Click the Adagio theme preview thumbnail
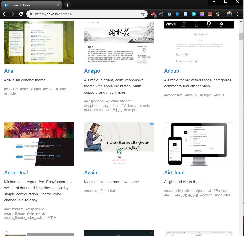244x236 pixels. click(x=119, y=42)
